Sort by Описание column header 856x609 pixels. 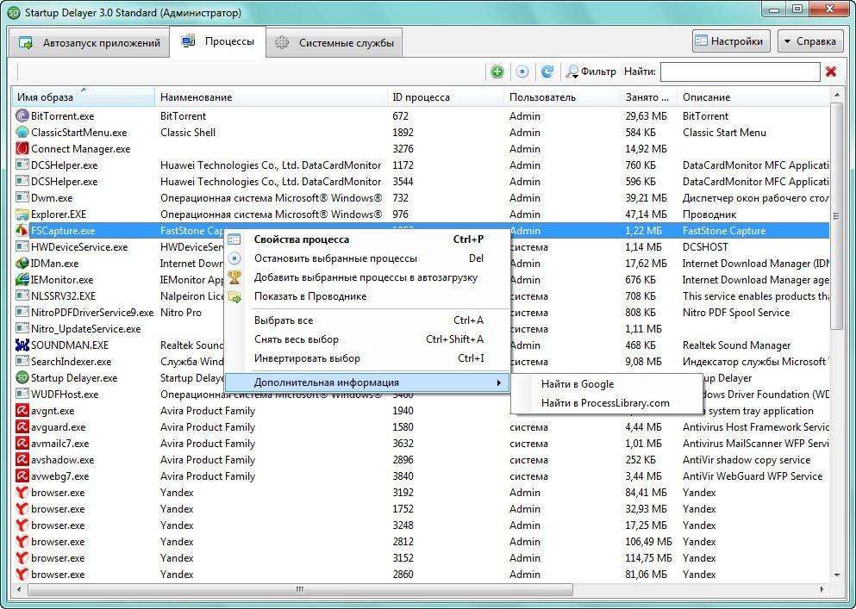[753, 97]
